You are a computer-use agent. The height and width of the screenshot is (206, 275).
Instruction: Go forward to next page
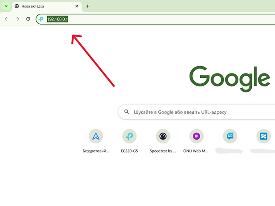point(17,19)
